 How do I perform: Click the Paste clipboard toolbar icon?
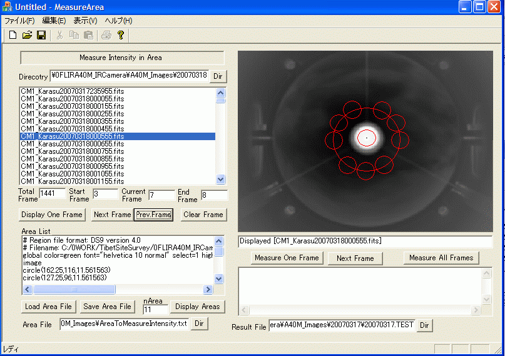[x=88, y=35]
